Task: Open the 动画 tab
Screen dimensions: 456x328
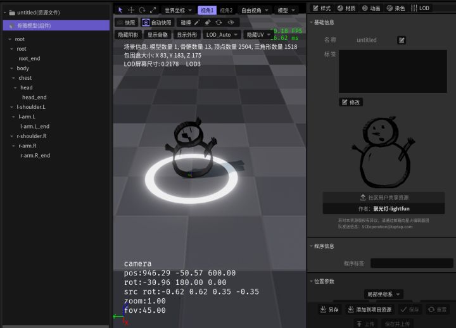Action: [371, 8]
